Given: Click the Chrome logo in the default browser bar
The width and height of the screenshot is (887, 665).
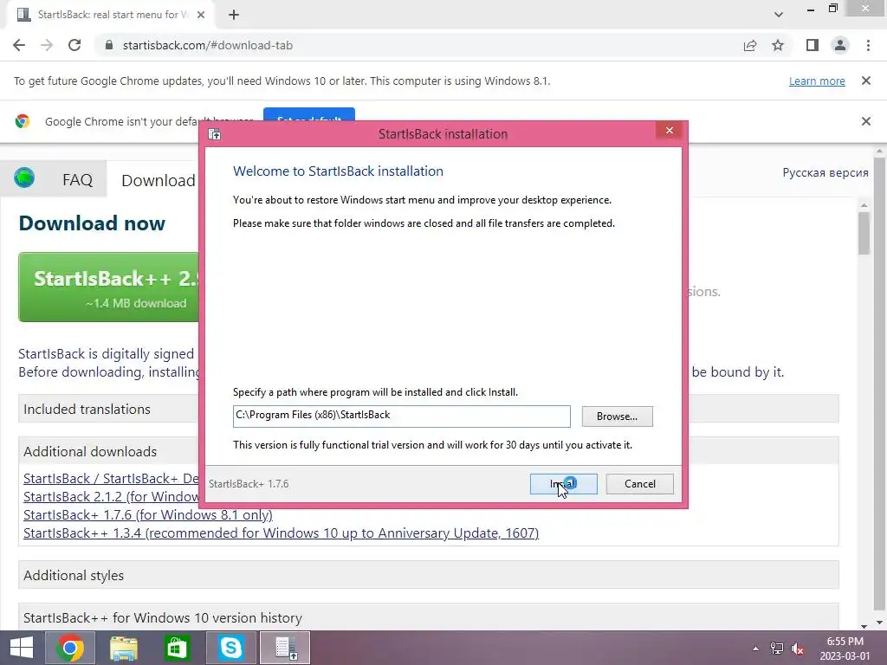Looking at the screenshot, I should tap(23, 121).
